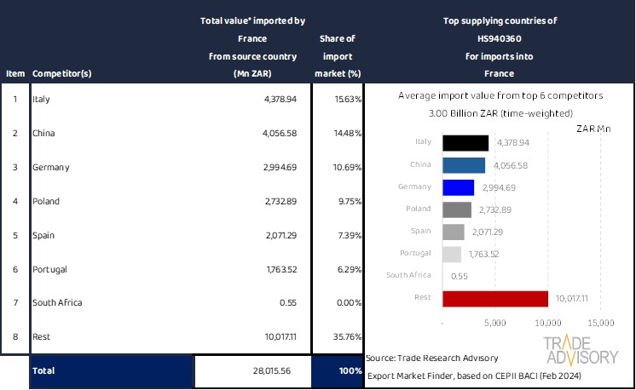The height and width of the screenshot is (390, 636).
Task: Click the dark gray Poland chart bar
Action: [x=457, y=209]
